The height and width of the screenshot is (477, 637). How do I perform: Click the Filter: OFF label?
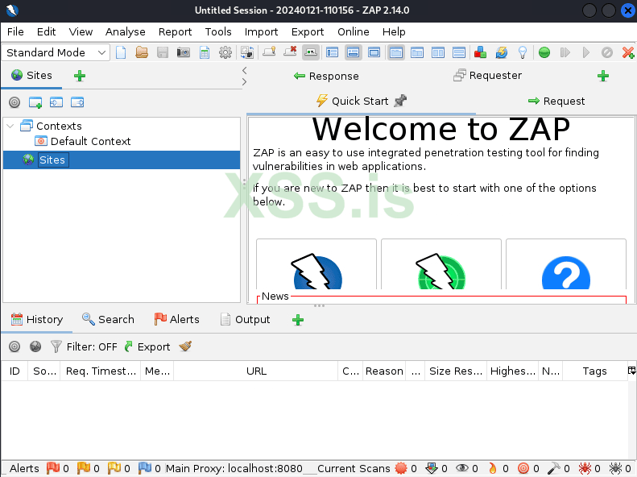(x=92, y=346)
